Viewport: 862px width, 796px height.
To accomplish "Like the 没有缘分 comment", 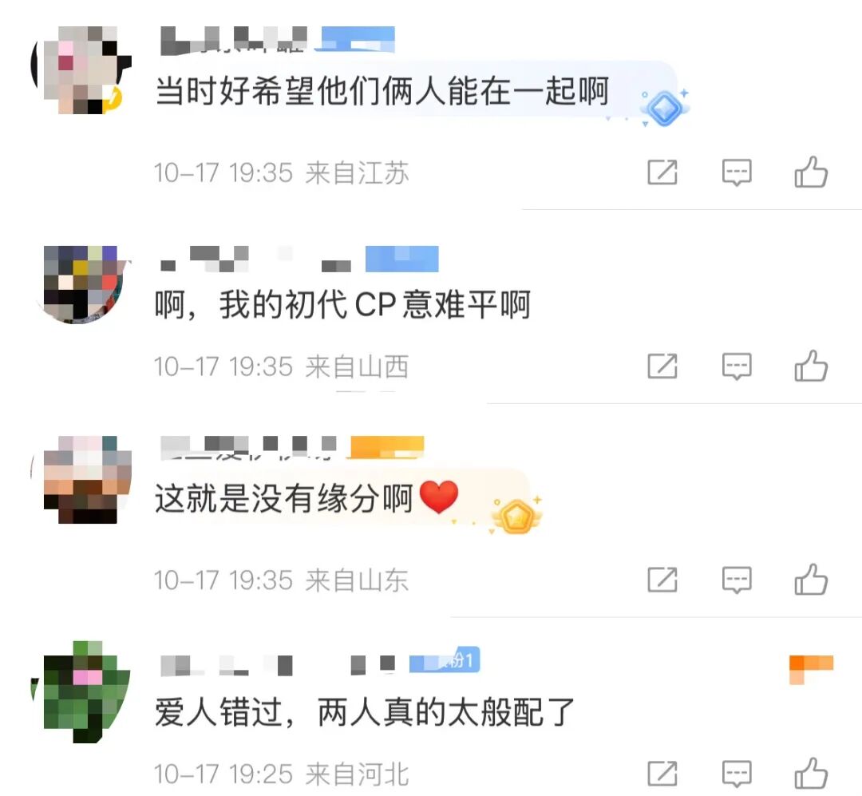I will (x=811, y=580).
